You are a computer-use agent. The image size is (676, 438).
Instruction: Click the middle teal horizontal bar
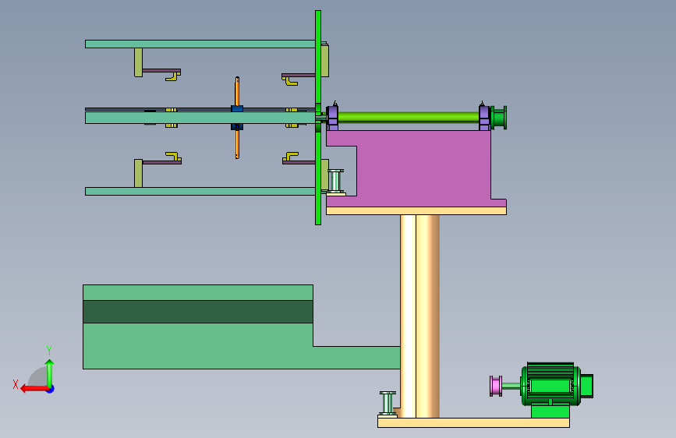coord(200,118)
